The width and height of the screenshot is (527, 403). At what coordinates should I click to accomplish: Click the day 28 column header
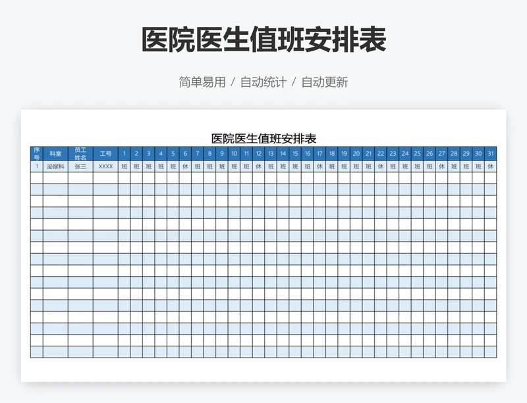coord(454,154)
